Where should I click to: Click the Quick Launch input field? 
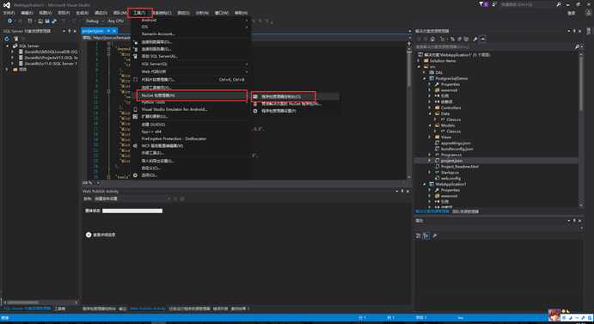(528, 4)
